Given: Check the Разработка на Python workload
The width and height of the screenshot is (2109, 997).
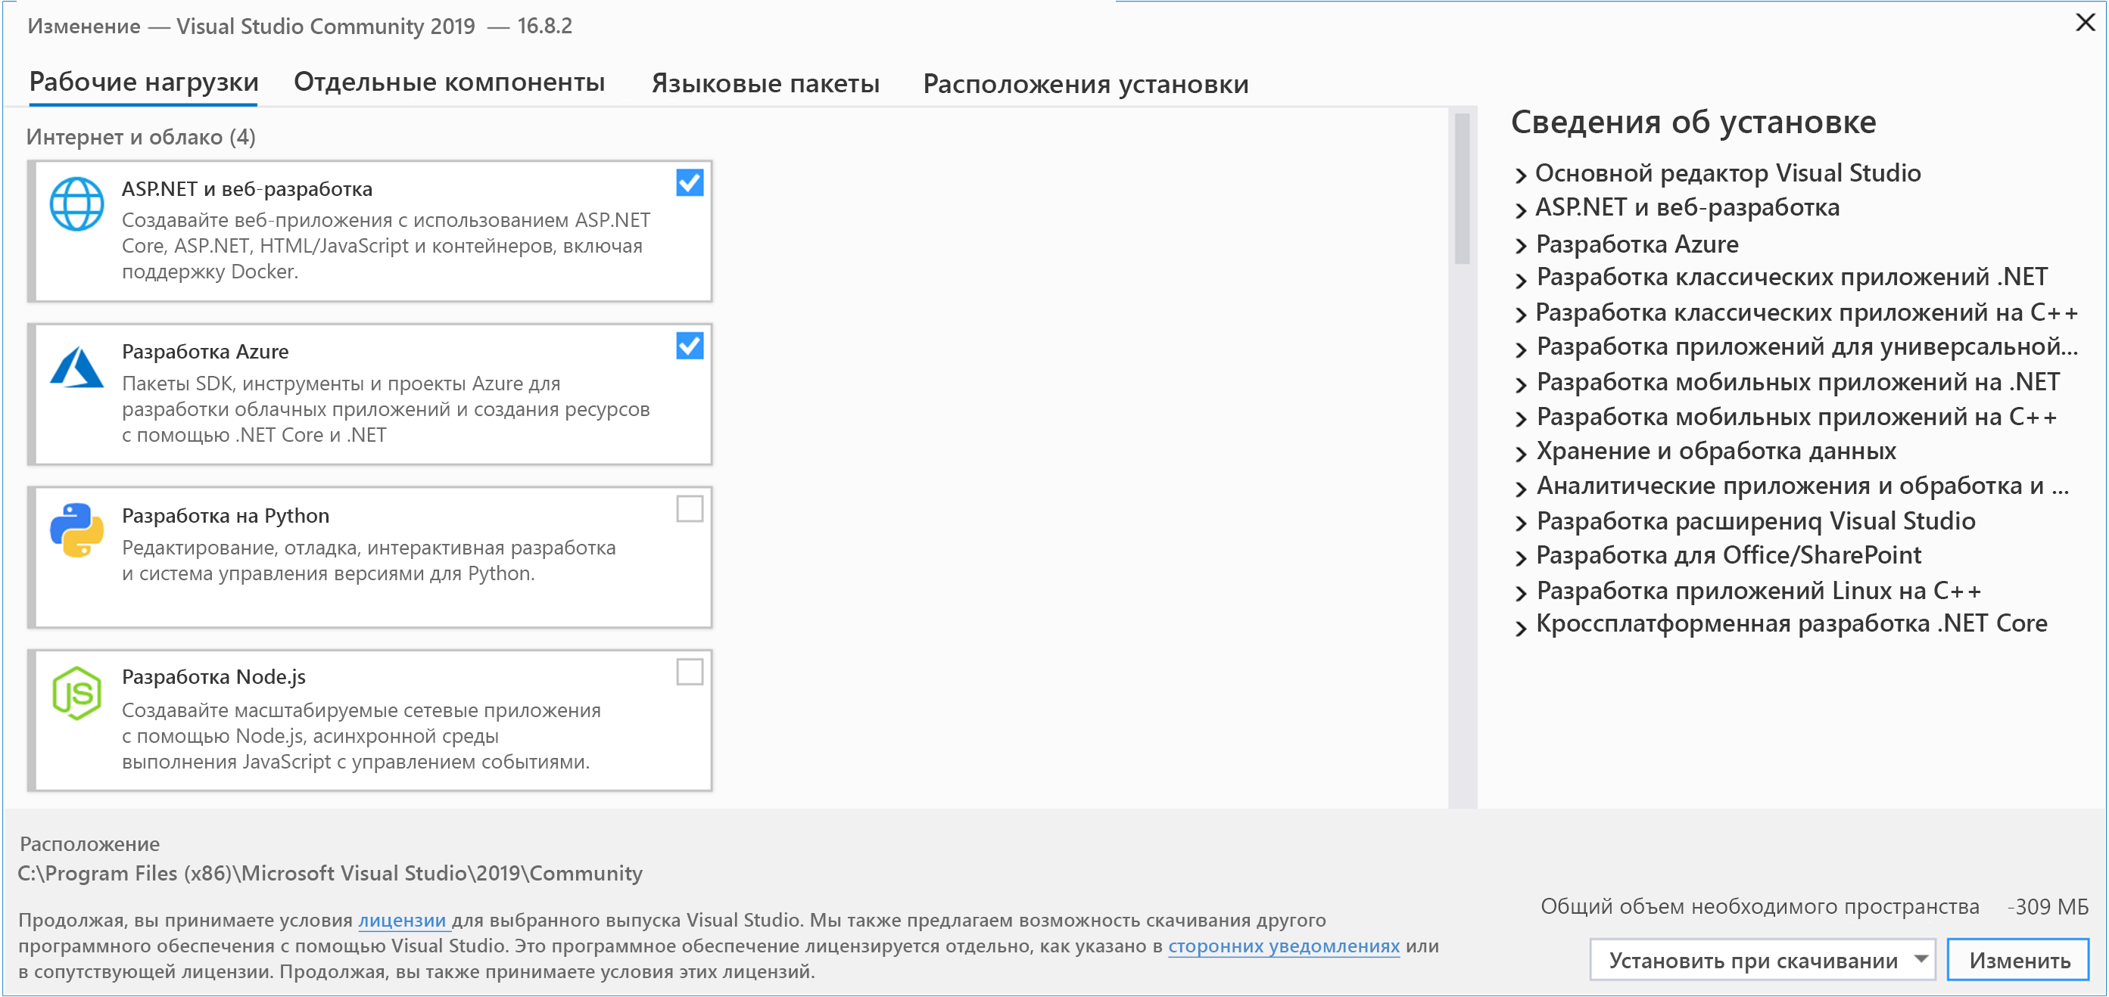Looking at the screenshot, I should point(690,509).
